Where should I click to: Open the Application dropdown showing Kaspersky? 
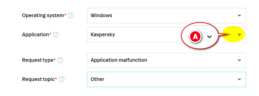166,35
